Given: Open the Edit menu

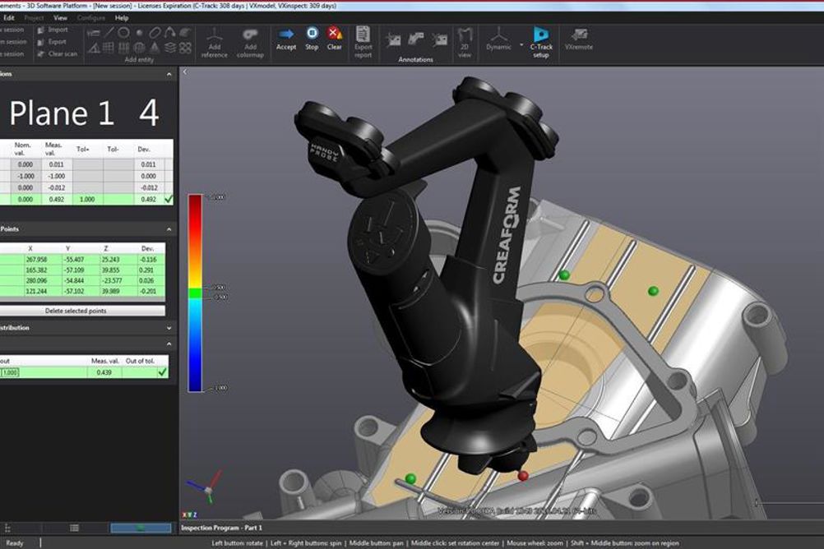Looking at the screenshot, I should [x=9, y=17].
